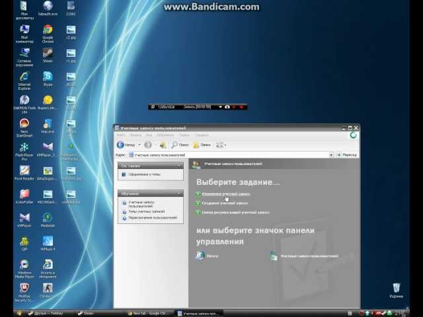The height and width of the screenshot is (317, 423).
Task: Open the Правка menu
Action: tap(135, 135)
